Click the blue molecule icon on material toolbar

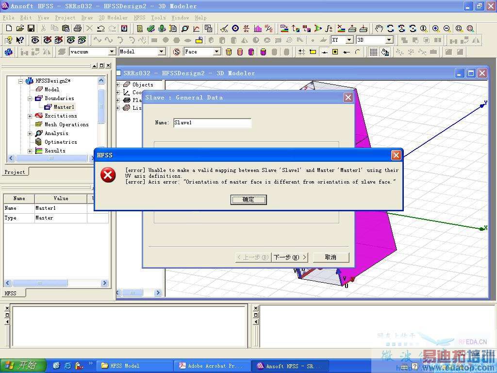[9, 51]
